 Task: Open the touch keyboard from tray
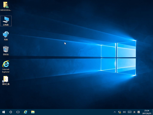tap(129, 112)
